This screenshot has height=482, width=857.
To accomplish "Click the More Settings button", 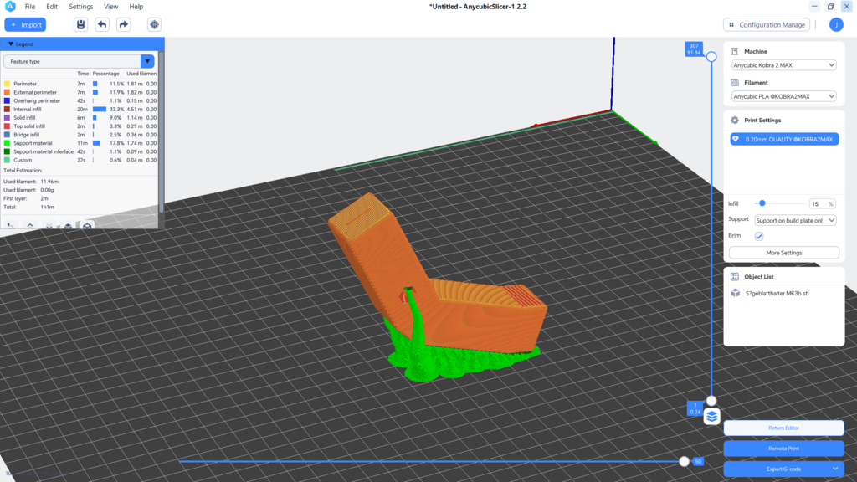I will 783,253.
